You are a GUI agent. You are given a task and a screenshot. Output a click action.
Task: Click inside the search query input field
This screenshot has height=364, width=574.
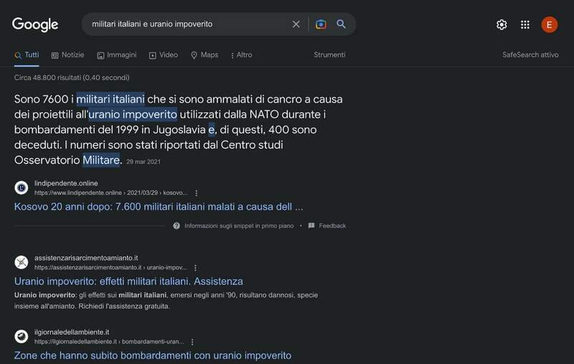click(x=187, y=24)
